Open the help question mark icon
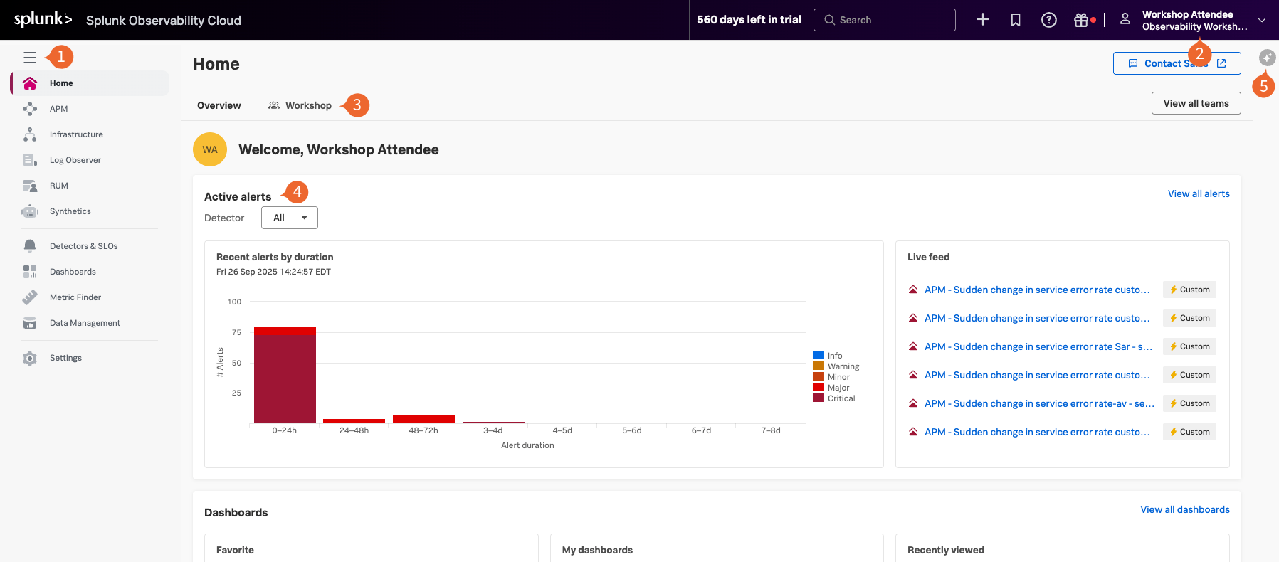 tap(1048, 20)
